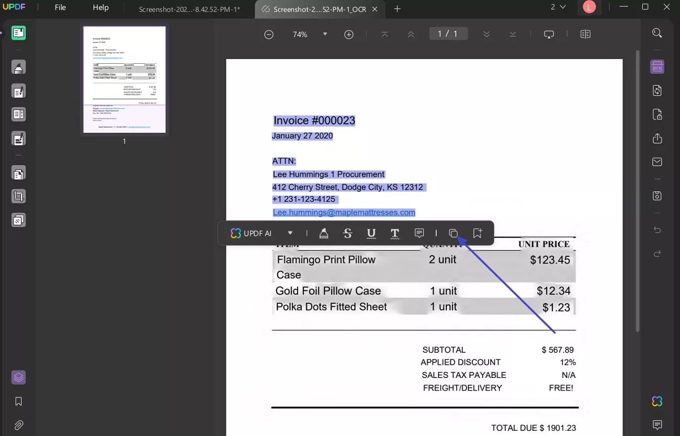
Task: Open the Convert PDF icon in right sidebar
Action: [x=657, y=90]
